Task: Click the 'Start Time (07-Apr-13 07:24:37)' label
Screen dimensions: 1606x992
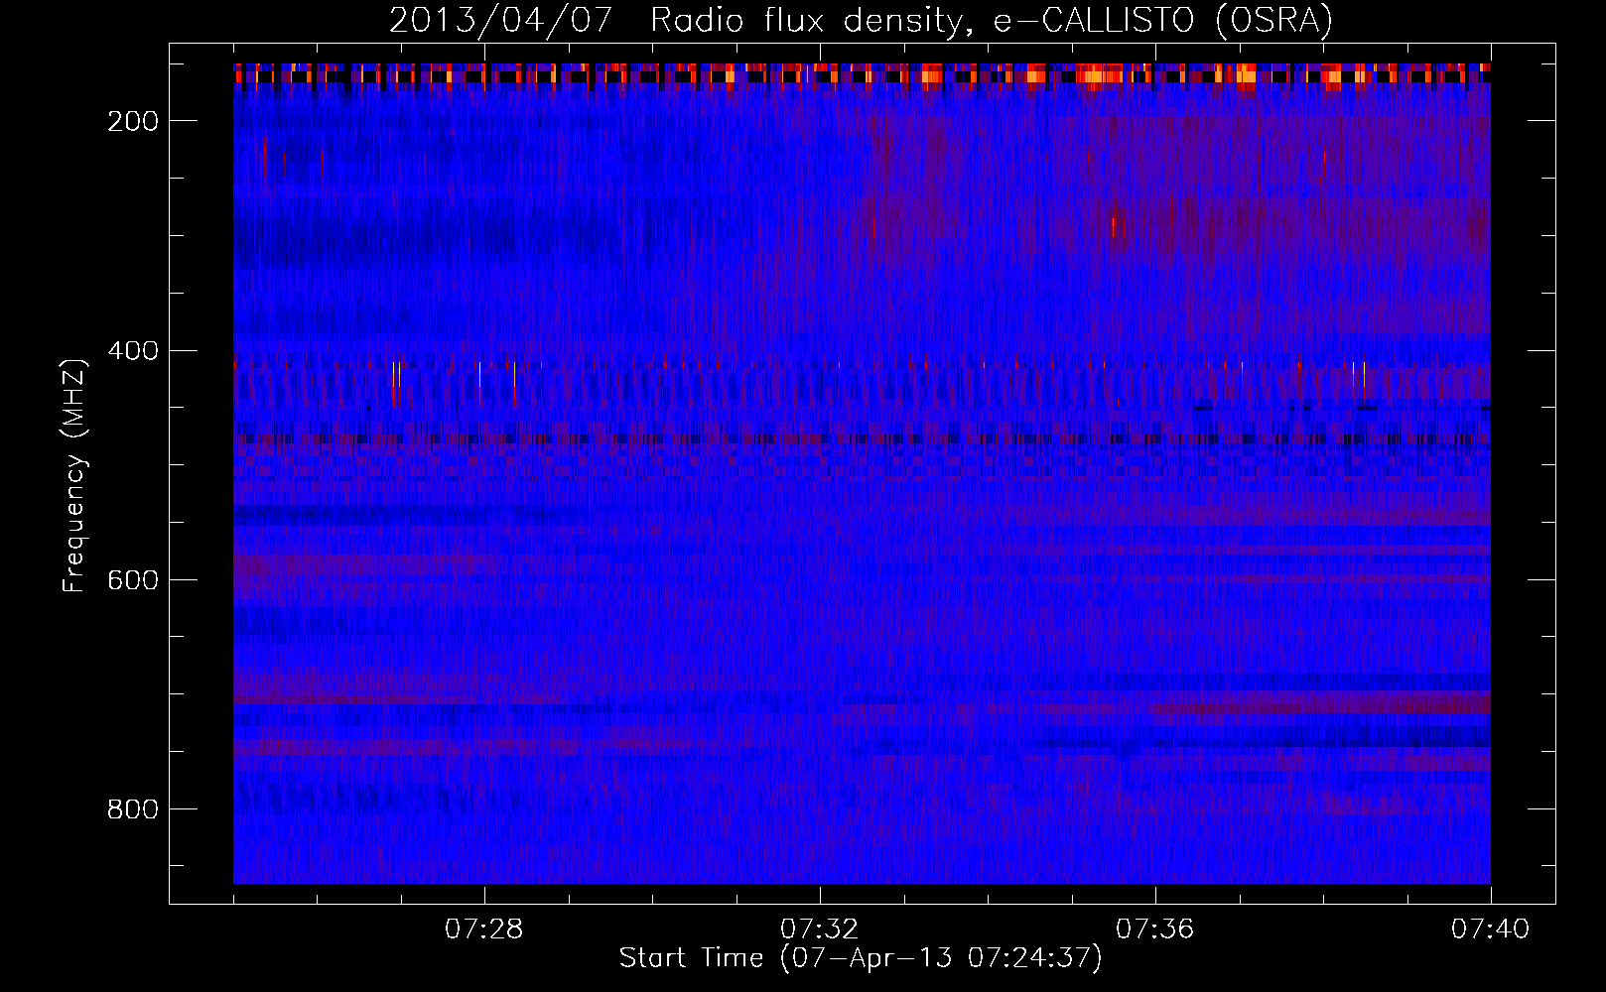Action: pyautogui.click(x=861, y=958)
